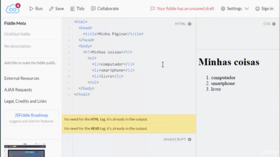Open JavaScript panel gear settings
This screenshot has width=280, height=157.
tap(189, 140)
